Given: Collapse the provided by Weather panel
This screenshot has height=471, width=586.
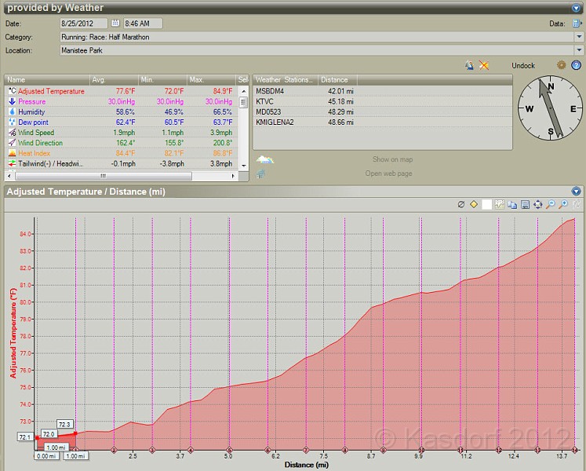Looking at the screenshot, I should point(577,8).
